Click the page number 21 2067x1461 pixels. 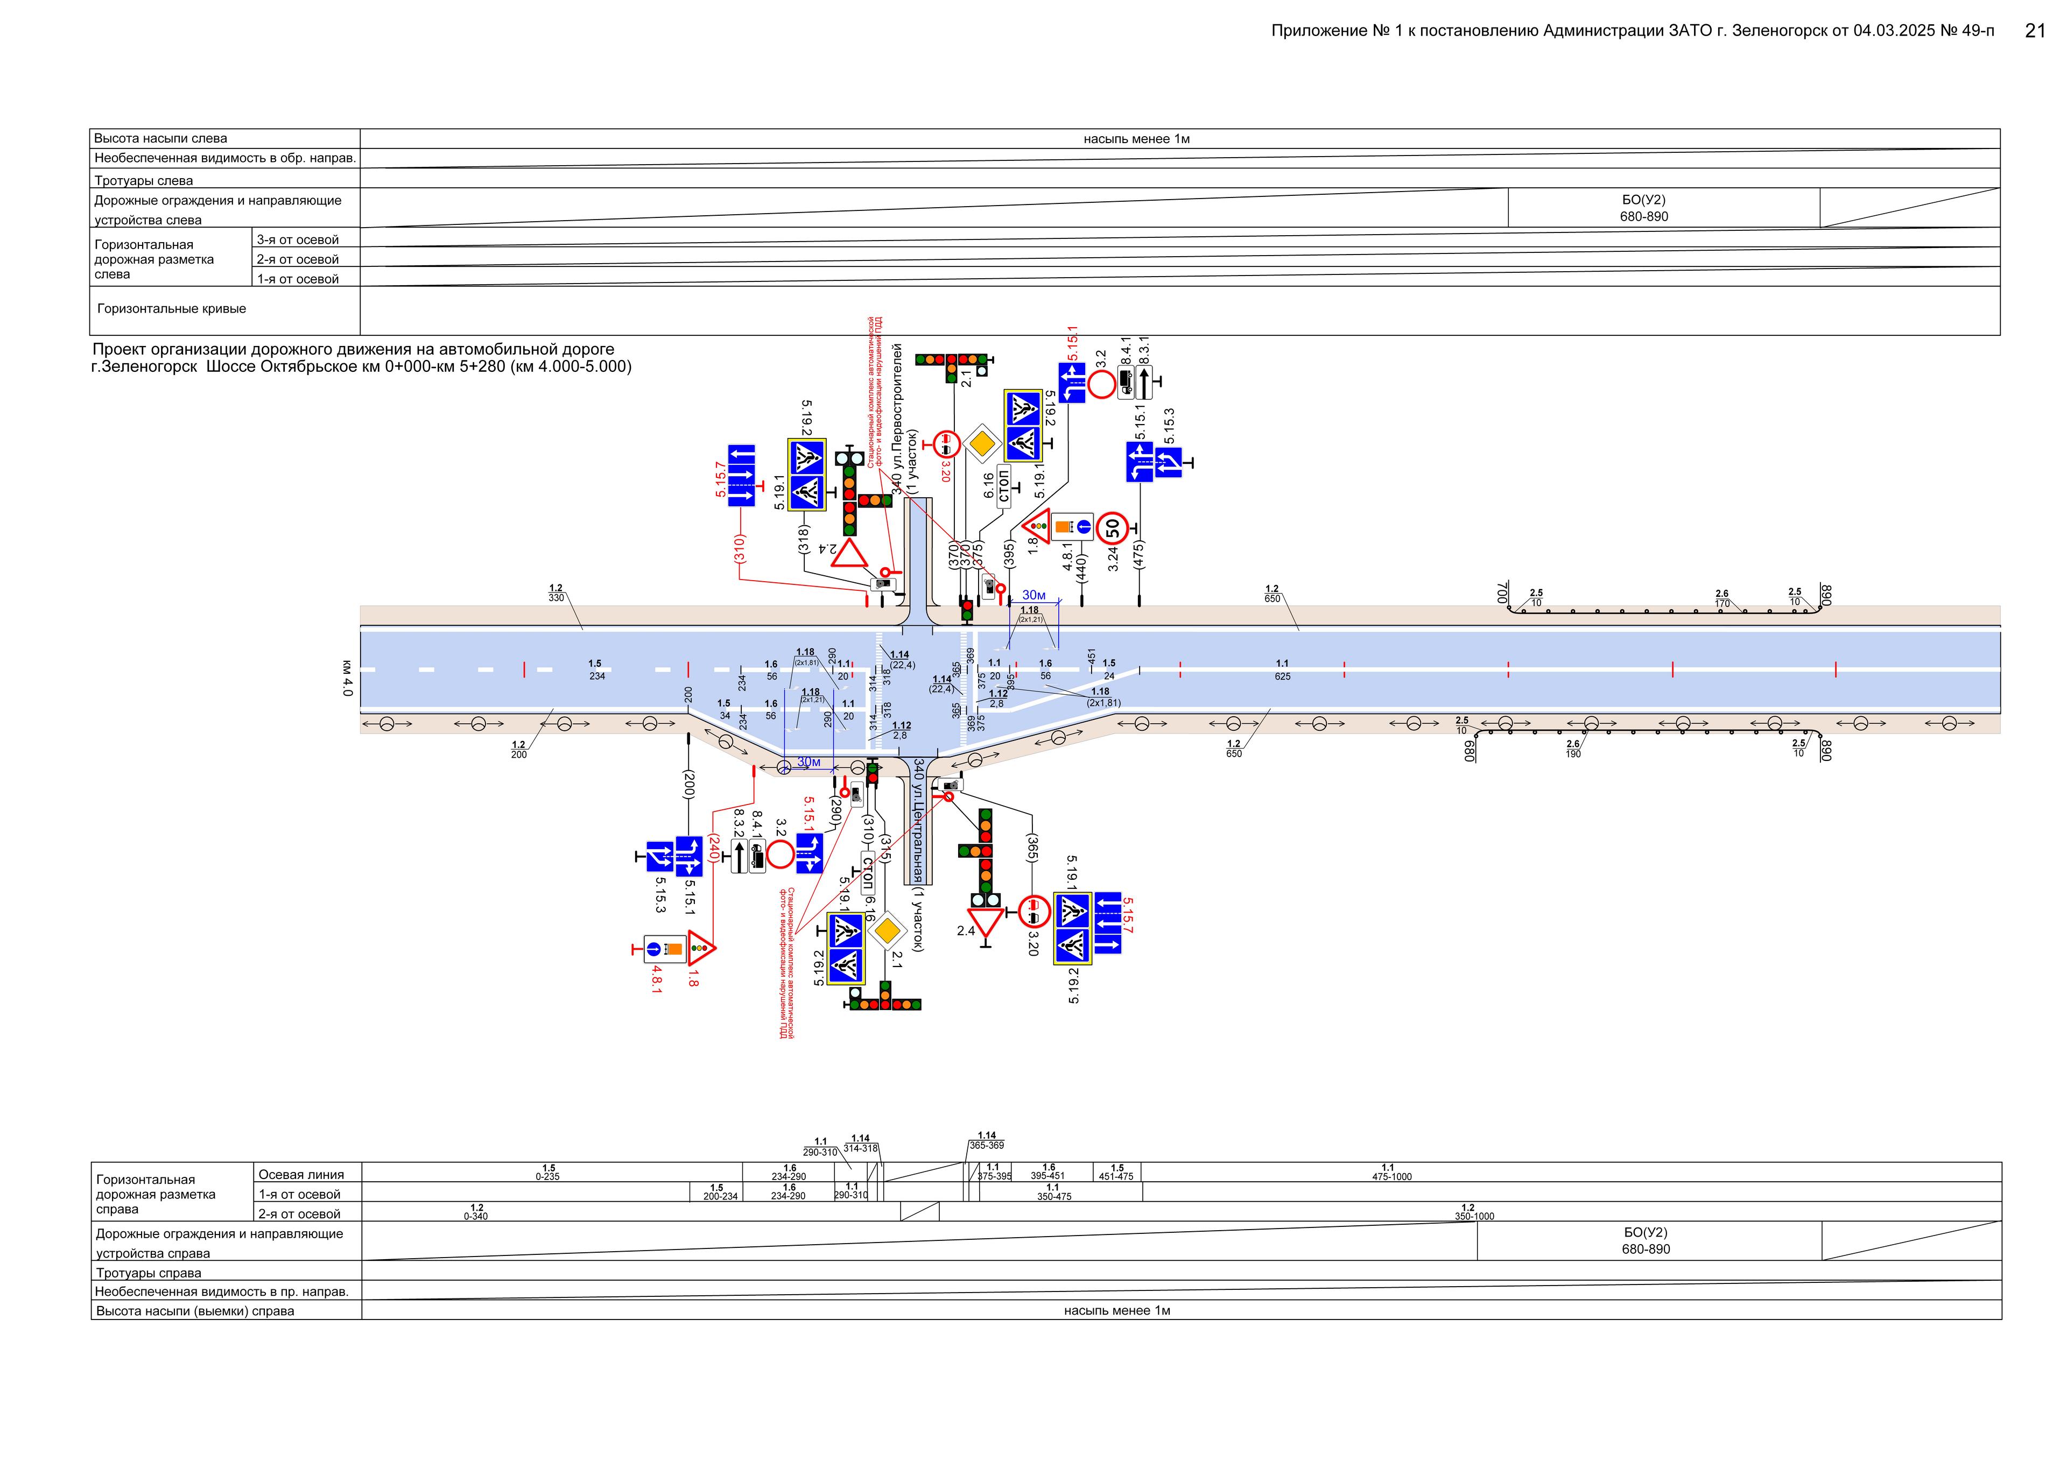(2035, 31)
